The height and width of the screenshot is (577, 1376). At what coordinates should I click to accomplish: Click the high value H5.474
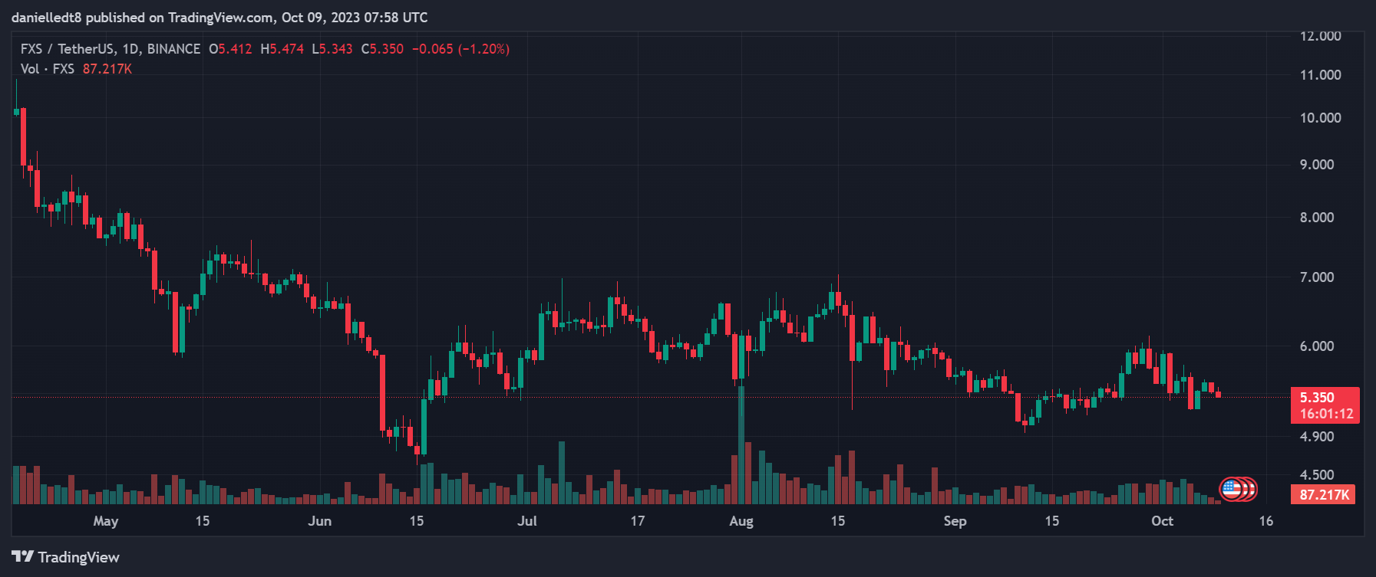(282, 49)
